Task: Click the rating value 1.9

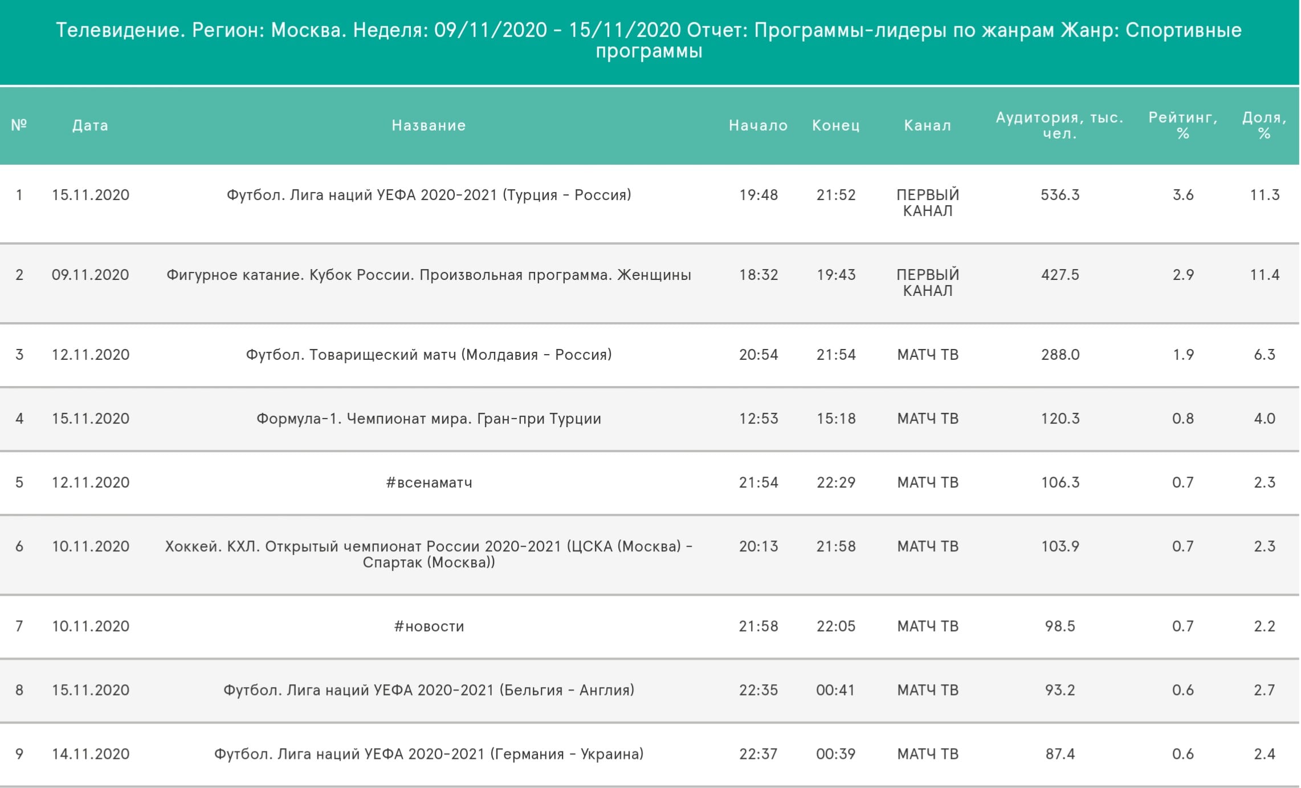Action: 1183,355
